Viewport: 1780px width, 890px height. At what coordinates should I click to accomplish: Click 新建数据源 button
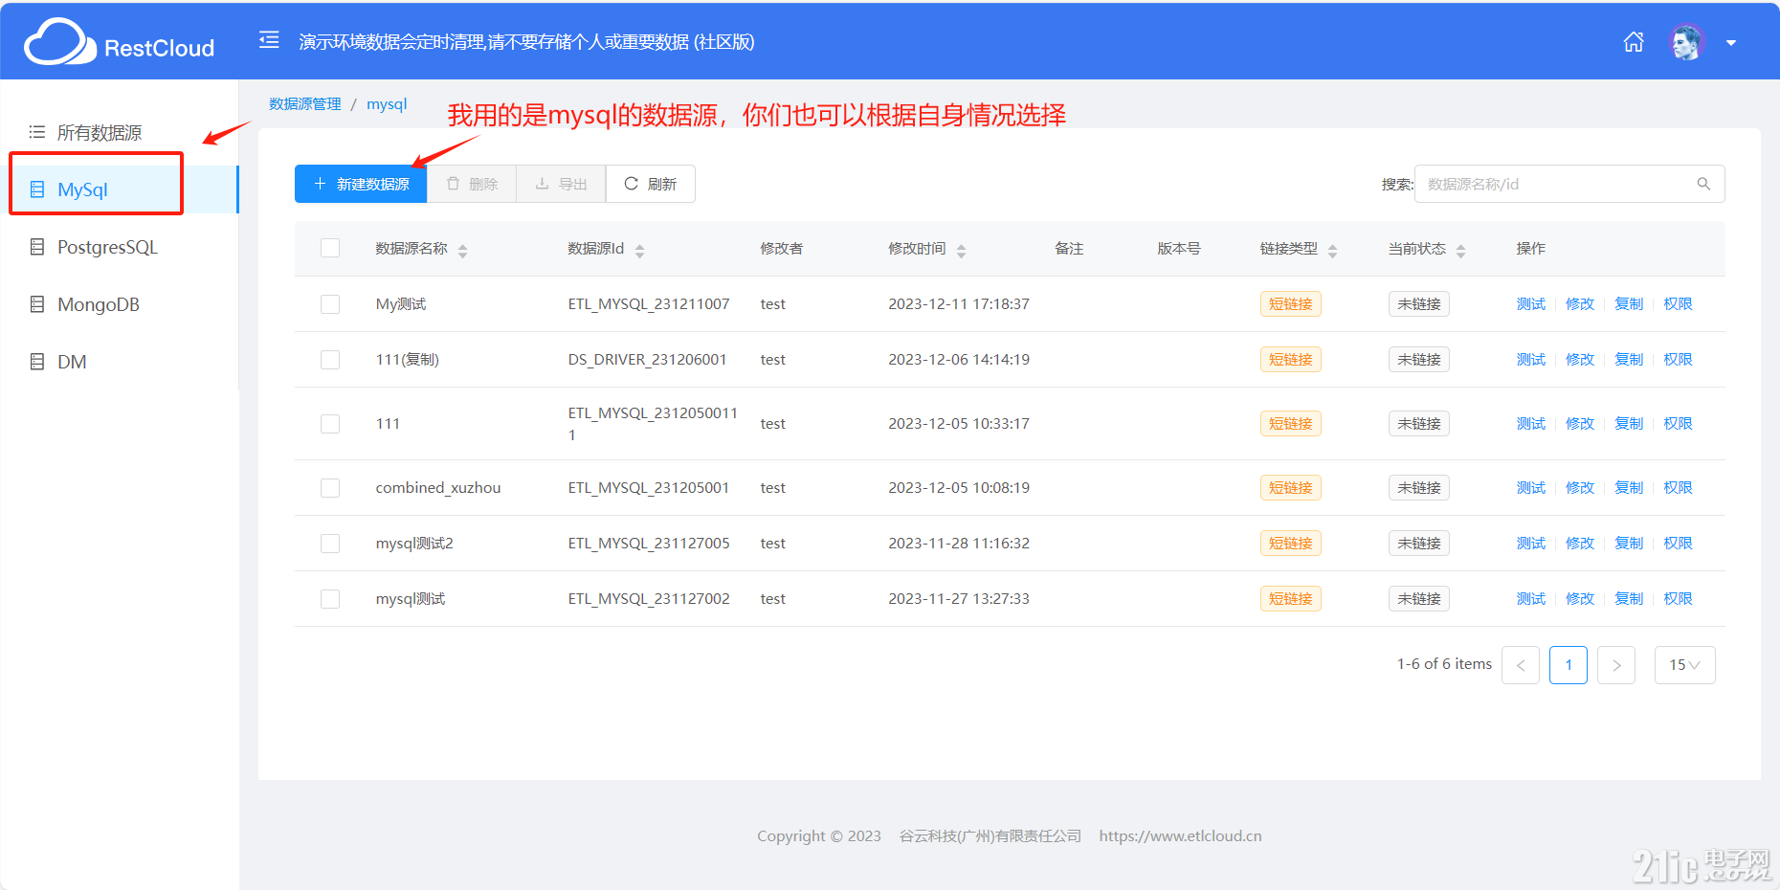[x=361, y=184]
